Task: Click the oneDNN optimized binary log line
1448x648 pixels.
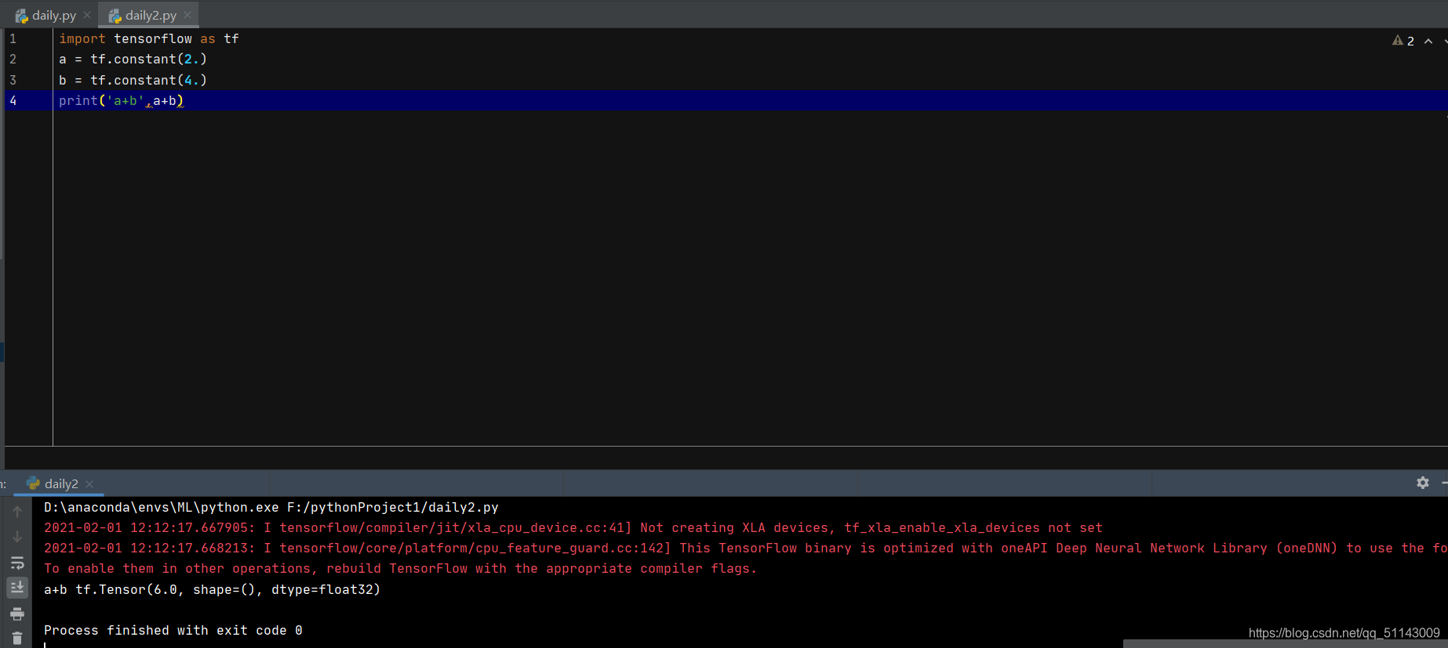Action: [745, 548]
